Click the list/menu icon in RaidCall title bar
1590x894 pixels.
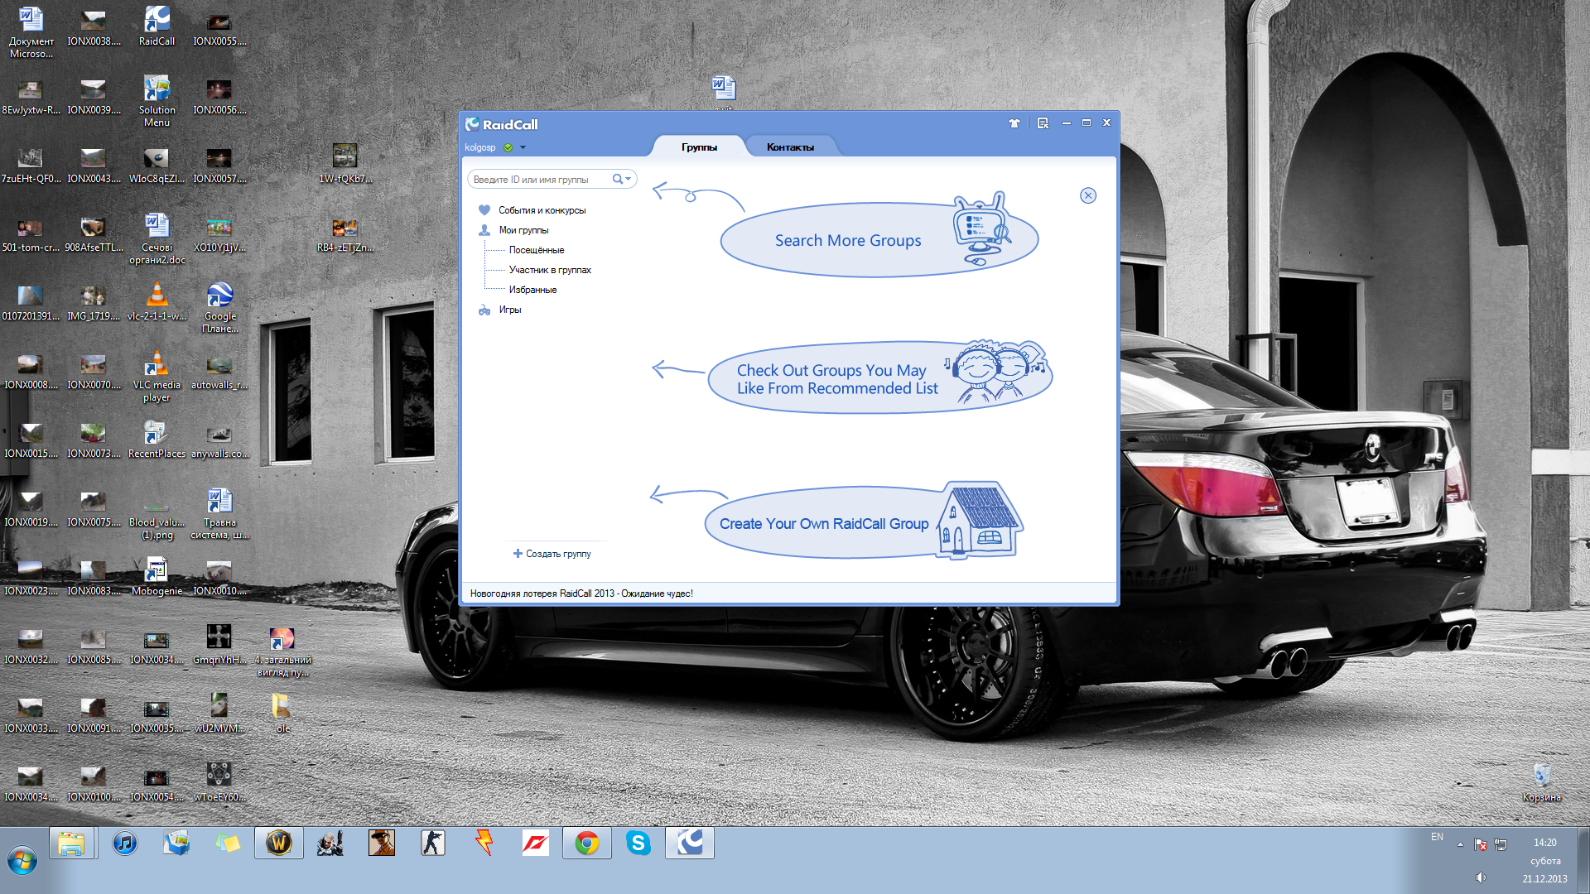pyautogui.click(x=1043, y=123)
